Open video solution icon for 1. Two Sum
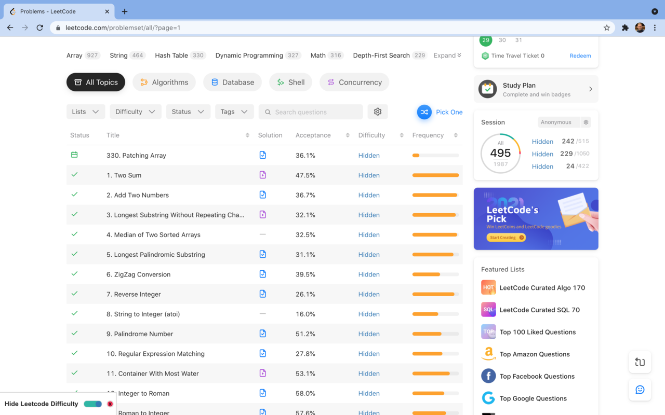The width and height of the screenshot is (665, 415). tap(262, 175)
